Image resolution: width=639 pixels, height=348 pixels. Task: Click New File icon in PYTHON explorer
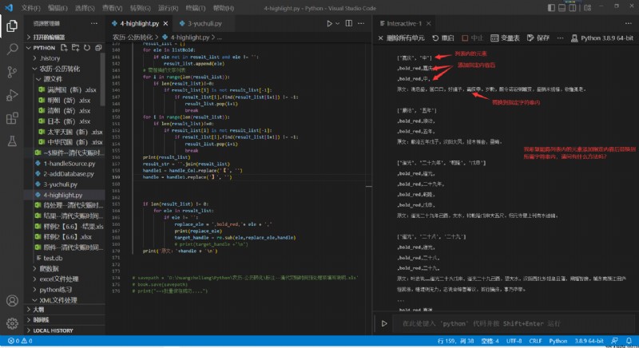tap(64, 48)
